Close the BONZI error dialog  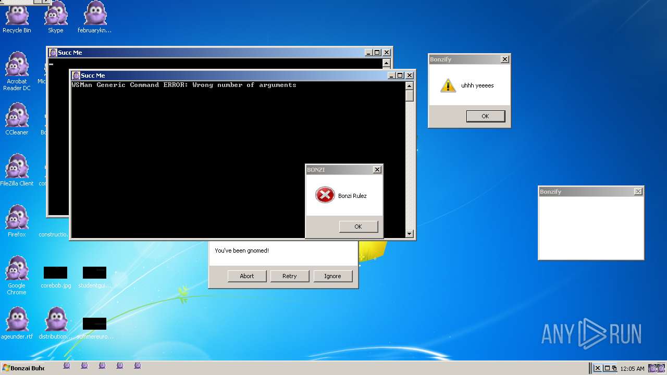coord(377,170)
